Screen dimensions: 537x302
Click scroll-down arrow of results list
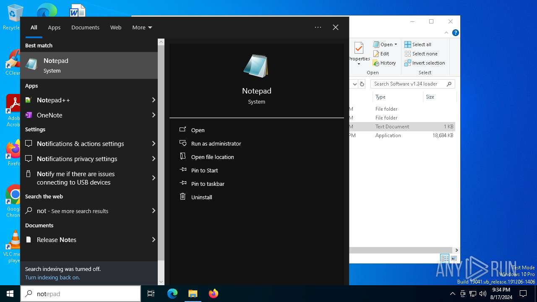(161, 281)
